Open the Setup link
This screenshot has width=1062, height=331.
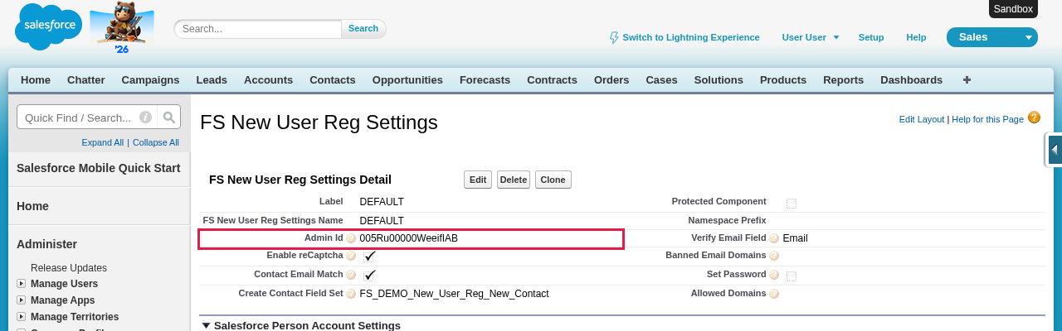pos(871,37)
